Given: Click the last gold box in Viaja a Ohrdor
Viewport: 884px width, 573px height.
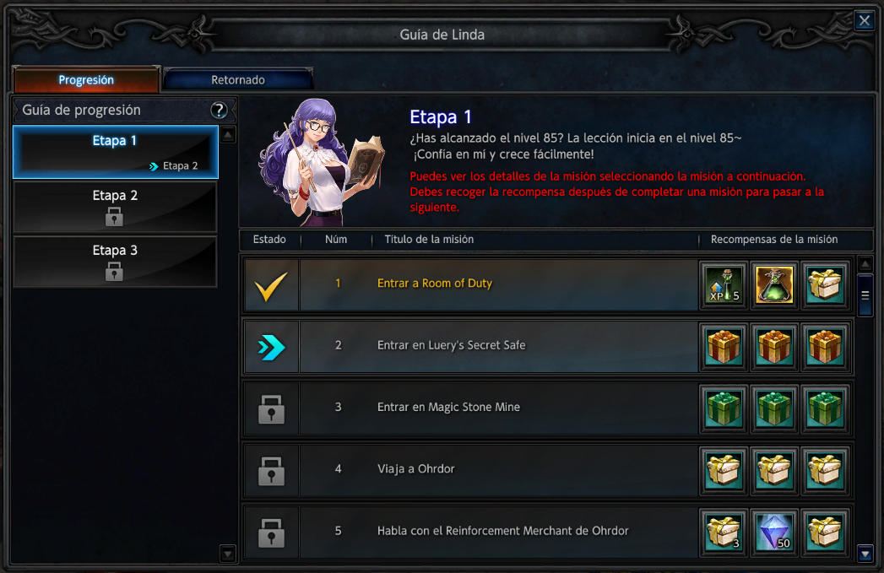Looking at the screenshot, I should click(x=825, y=470).
